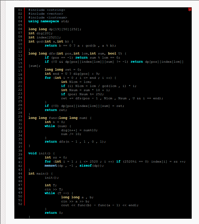Click the 'return b == 0 ? a : gcd(b , a % b);' line
Screen dimensions: 199x224
point(80,46)
